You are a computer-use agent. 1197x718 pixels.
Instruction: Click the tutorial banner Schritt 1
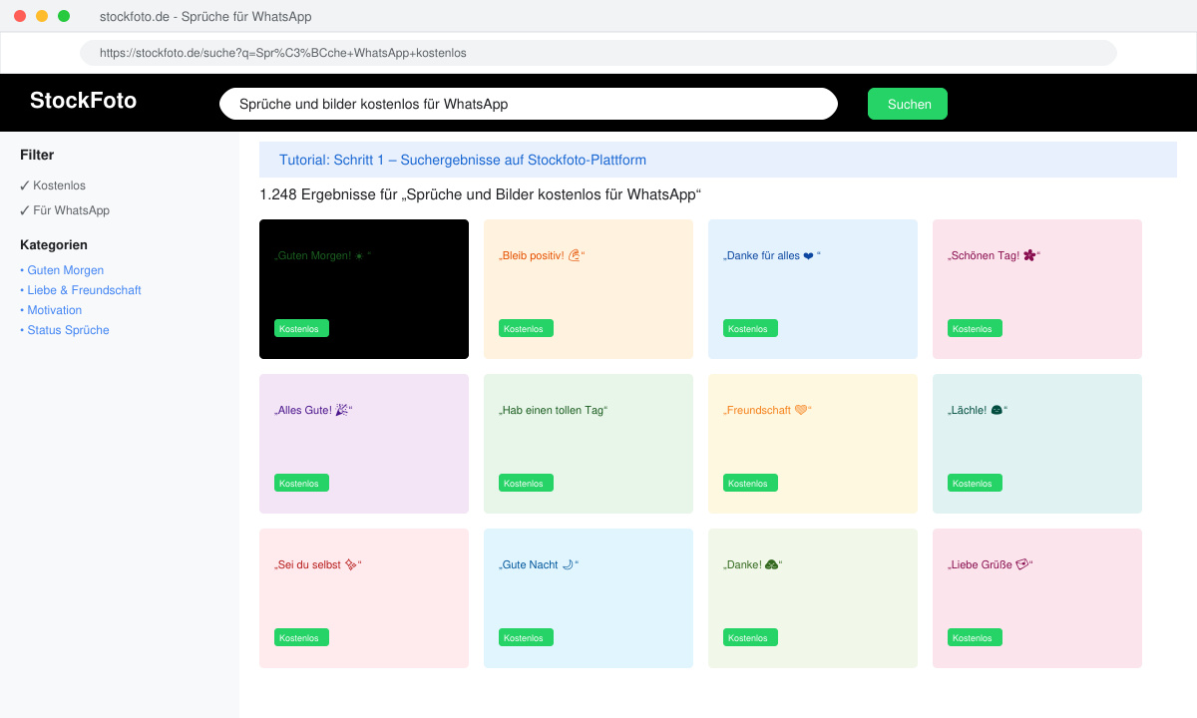pyautogui.click(x=718, y=160)
